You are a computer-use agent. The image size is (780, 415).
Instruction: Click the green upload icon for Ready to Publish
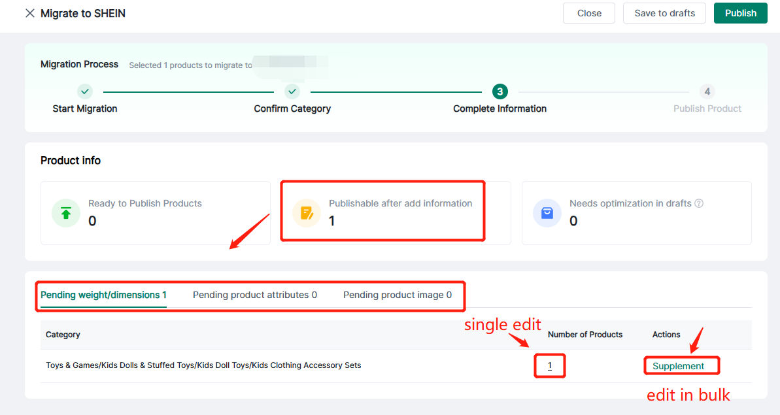pos(66,213)
